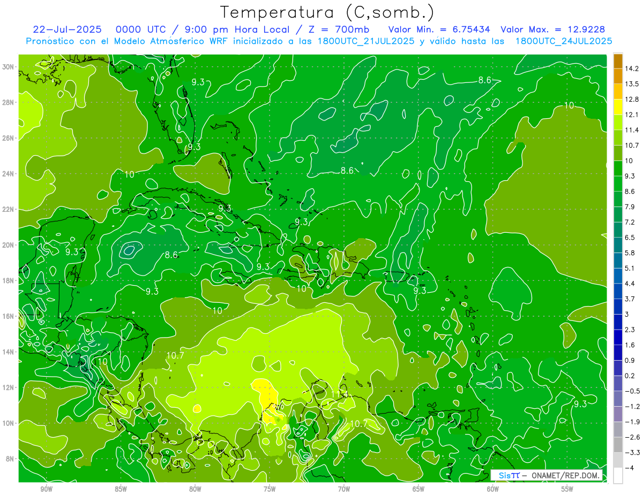Image resolution: width=643 pixels, height=496 pixels.
Task: Click colorbar label "-1.2"
Action: click(632, 406)
